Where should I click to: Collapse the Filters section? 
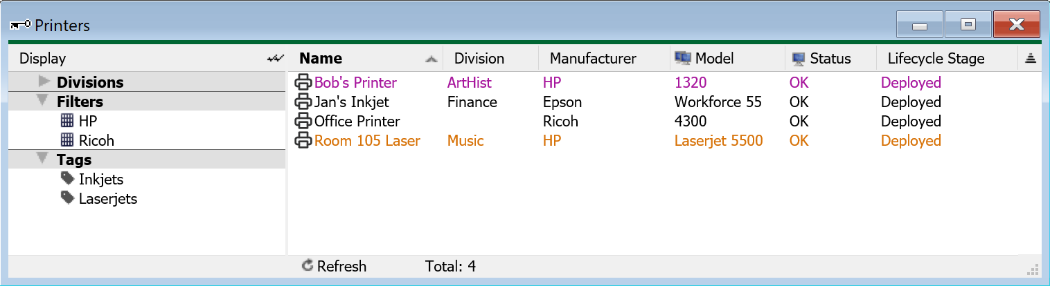point(44,102)
